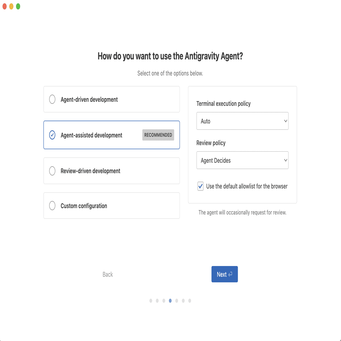Select Agent-driven development radio option

(x=52, y=99)
